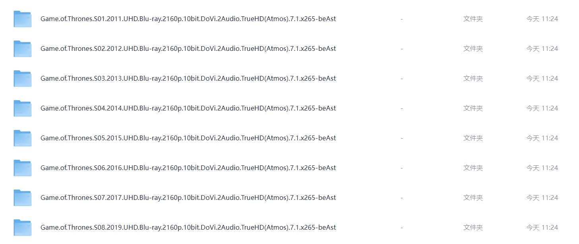Open Game.of.Thrones.S02.2012 folder name
This screenshot has width=579, height=244.
pos(188,48)
